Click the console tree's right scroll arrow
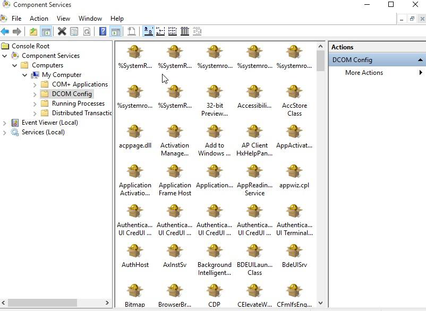426x311 pixels. 107,303
